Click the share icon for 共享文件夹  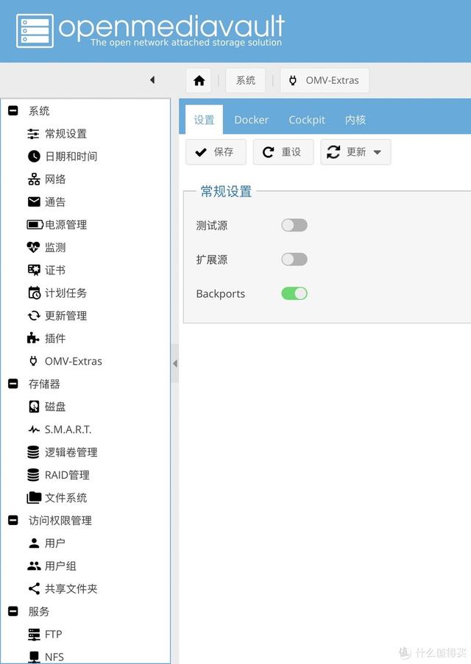(x=34, y=588)
